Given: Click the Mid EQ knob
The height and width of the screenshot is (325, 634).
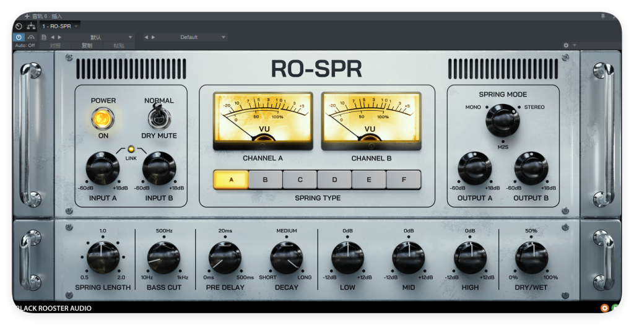Looking at the screenshot, I should click(409, 258).
